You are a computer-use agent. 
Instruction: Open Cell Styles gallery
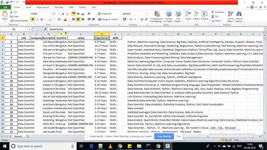coord(178,17)
